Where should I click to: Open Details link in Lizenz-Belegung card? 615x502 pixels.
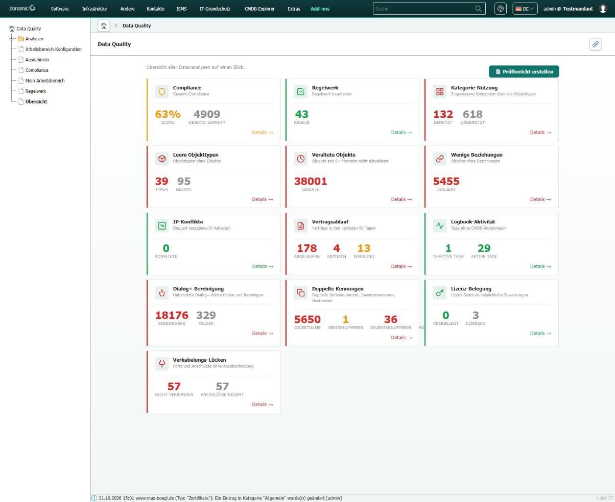(x=540, y=334)
